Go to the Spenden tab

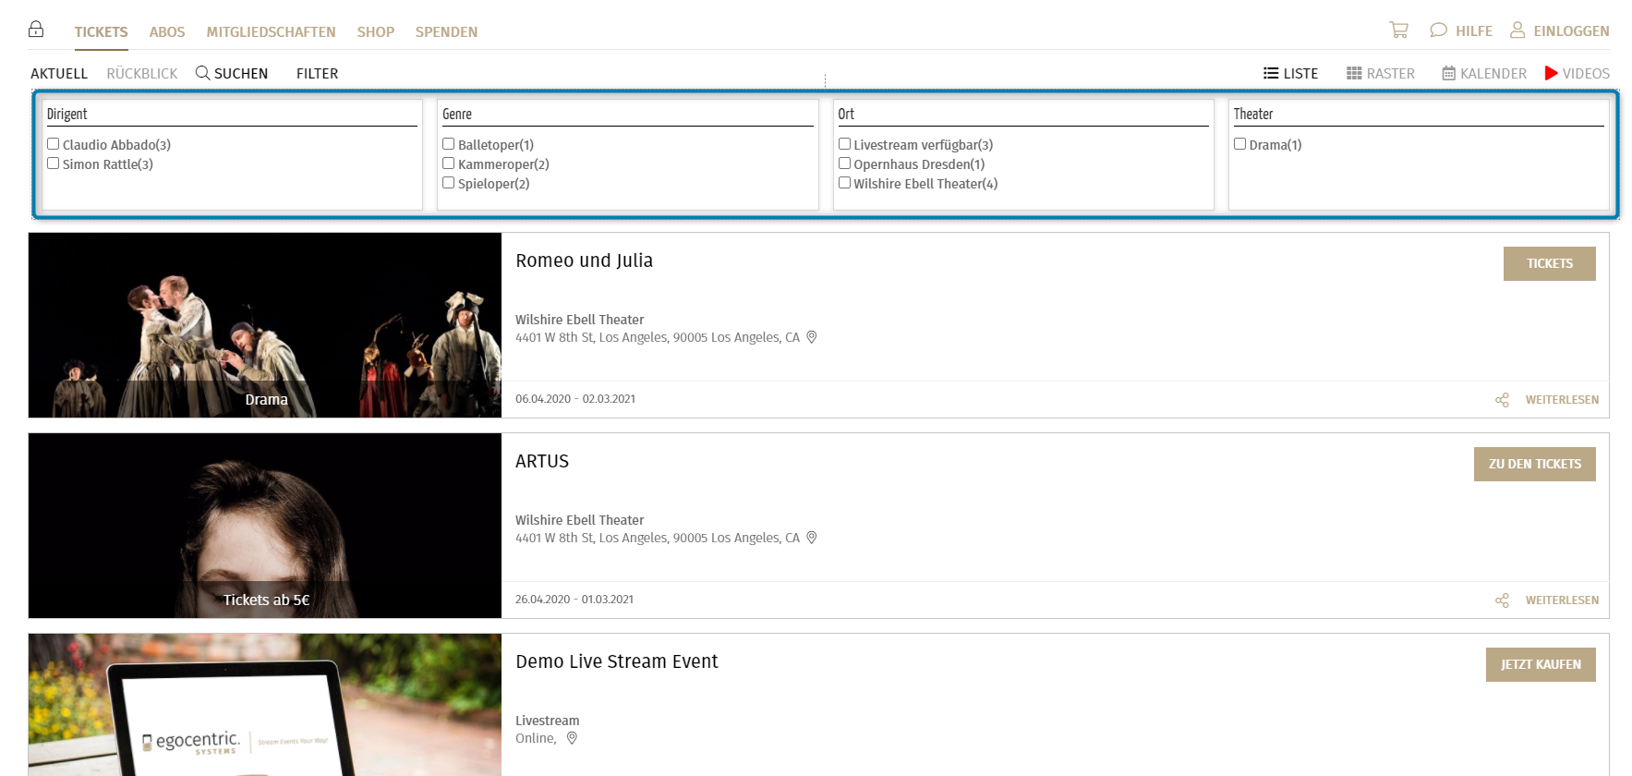[x=446, y=32]
